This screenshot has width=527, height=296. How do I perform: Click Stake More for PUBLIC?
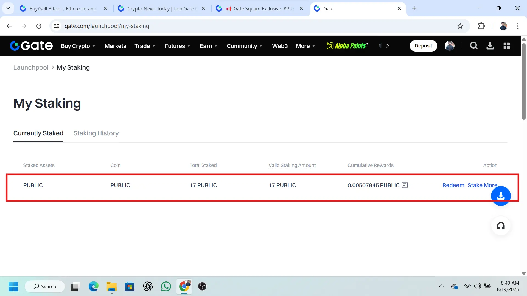pos(482,185)
